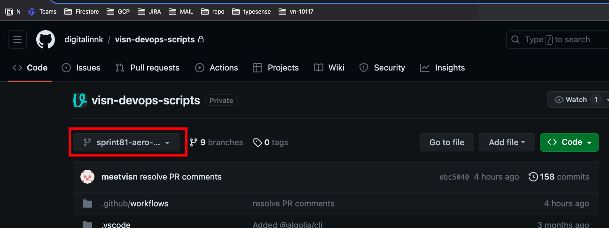Open the meetvisn author link
Image resolution: width=609 pixels, height=228 pixels.
(x=119, y=177)
